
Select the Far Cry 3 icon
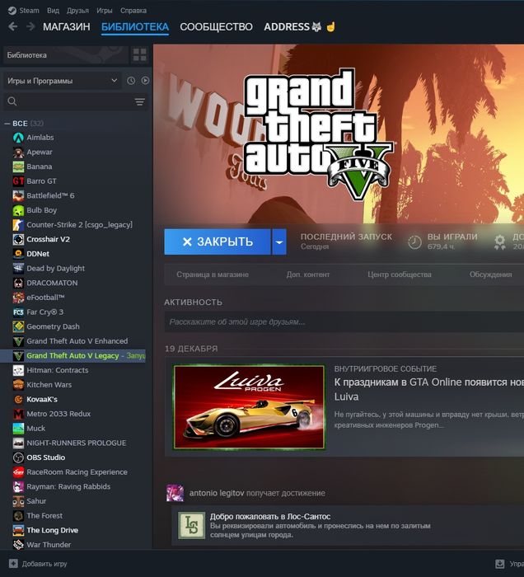(x=18, y=312)
